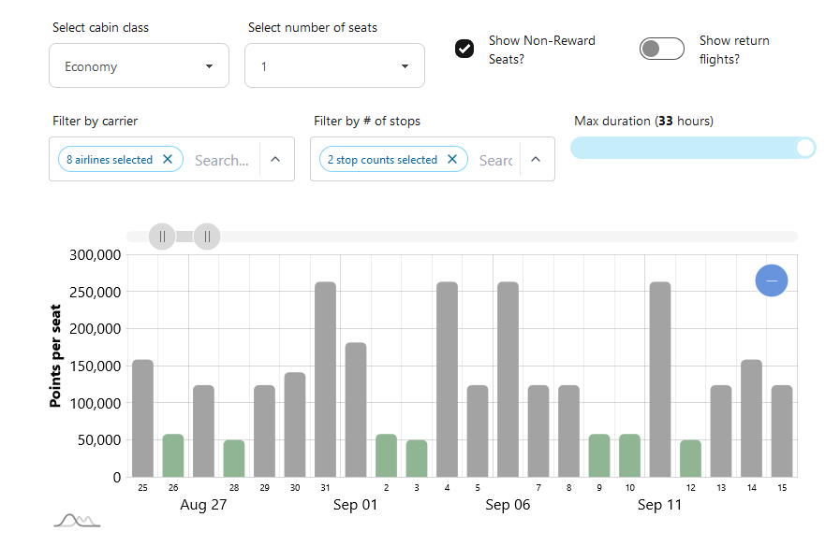Collapse the stops filter chevron
This screenshot has width=840, height=546.
click(536, 159)
